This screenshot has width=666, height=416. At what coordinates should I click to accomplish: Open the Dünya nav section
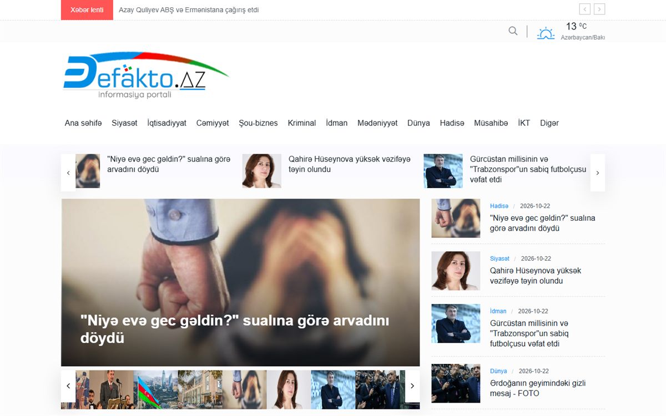tap(418, 123)
